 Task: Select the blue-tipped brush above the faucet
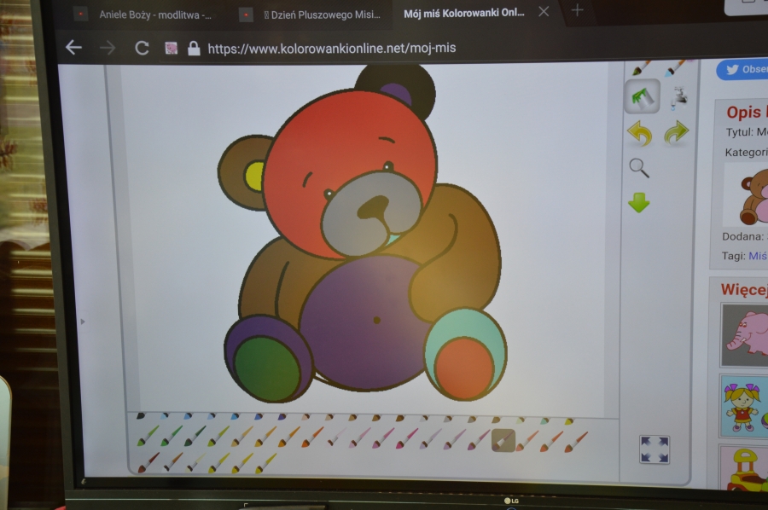click(677, 68)
